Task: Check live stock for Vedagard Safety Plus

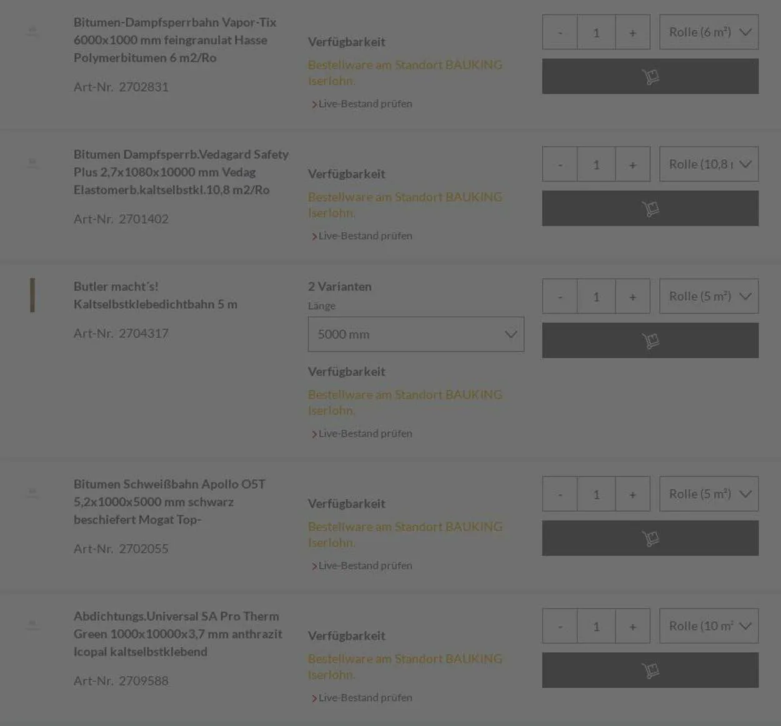Action: click(365, 236)
